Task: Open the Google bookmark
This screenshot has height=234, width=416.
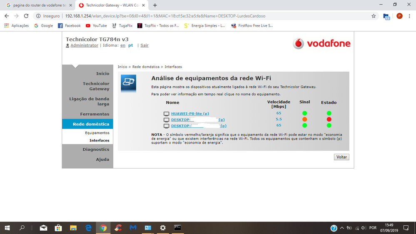Action: (43, 25)
